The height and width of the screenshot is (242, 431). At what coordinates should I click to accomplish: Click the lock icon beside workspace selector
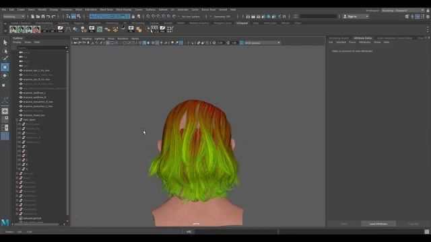pos(428,11)
